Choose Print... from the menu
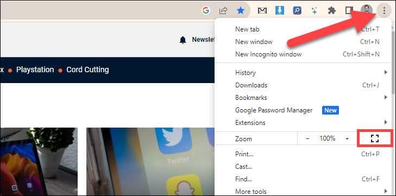Image resolution: width=396 pixels, height=196 pixels. pos(303,154)
